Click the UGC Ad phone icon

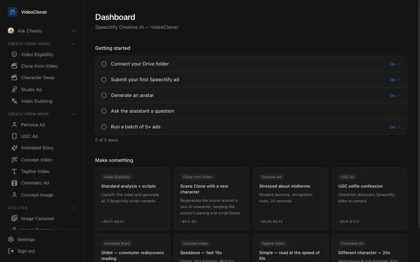click(14, 136)
